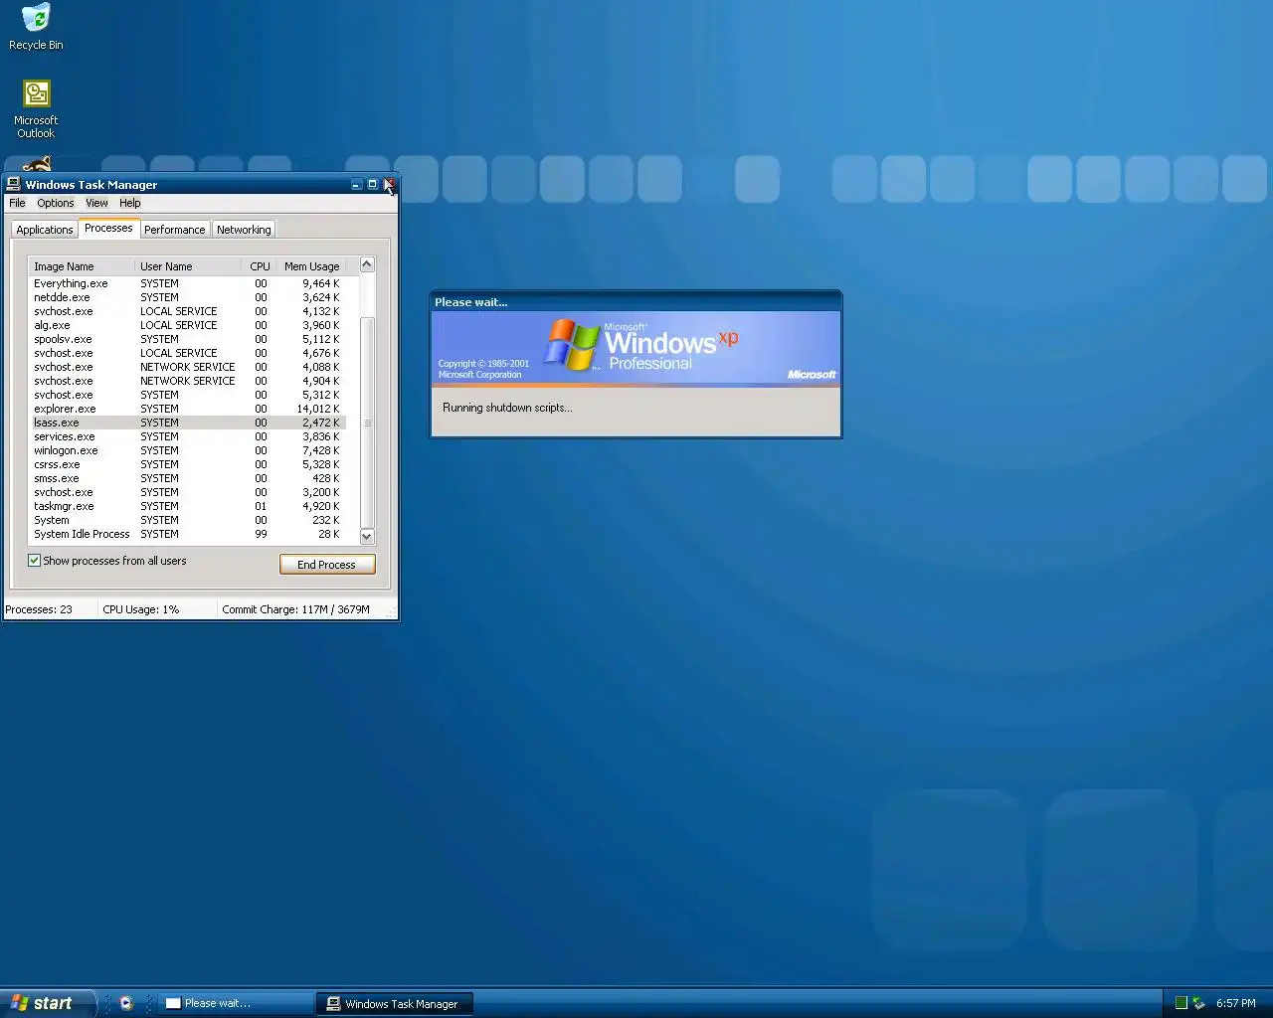Select the alg.exe process row
1273x1018 pixels.
click(x=187, y=325)
